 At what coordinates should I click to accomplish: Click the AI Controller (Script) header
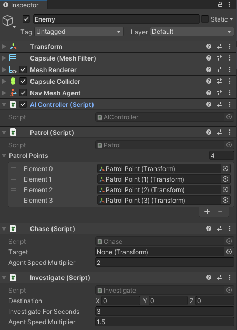pos(62,105)
